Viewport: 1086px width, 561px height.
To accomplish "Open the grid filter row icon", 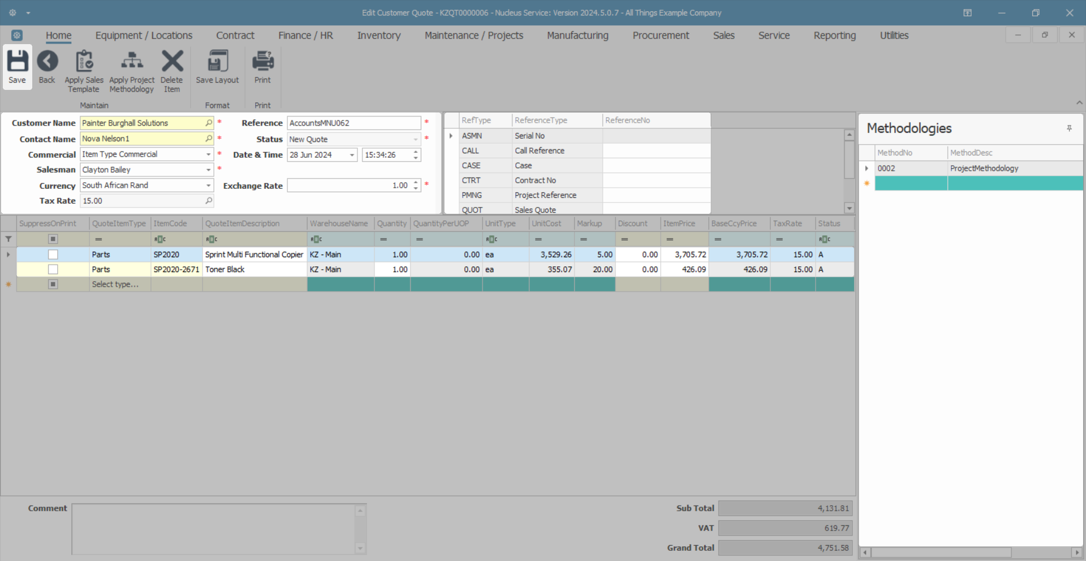I will [x=8, y=239].
